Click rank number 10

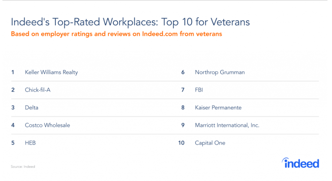[x=181, y=143]
